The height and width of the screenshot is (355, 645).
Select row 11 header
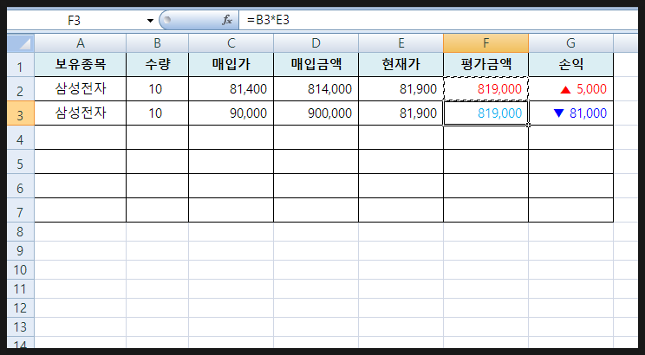[21, 289]
